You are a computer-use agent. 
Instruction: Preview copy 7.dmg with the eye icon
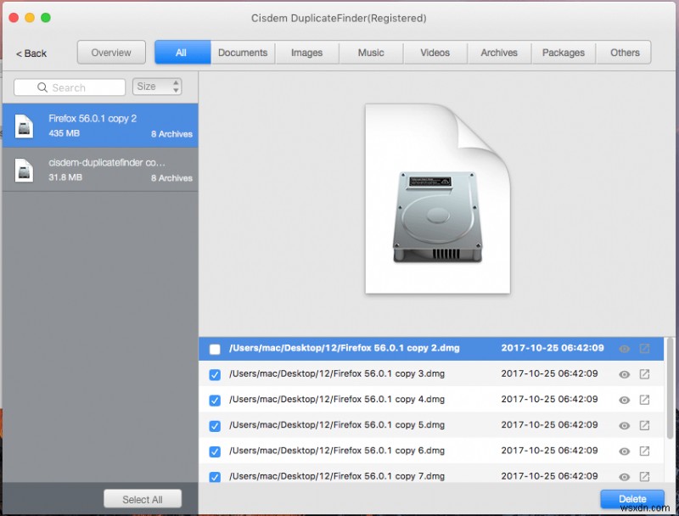click(626, 476)
